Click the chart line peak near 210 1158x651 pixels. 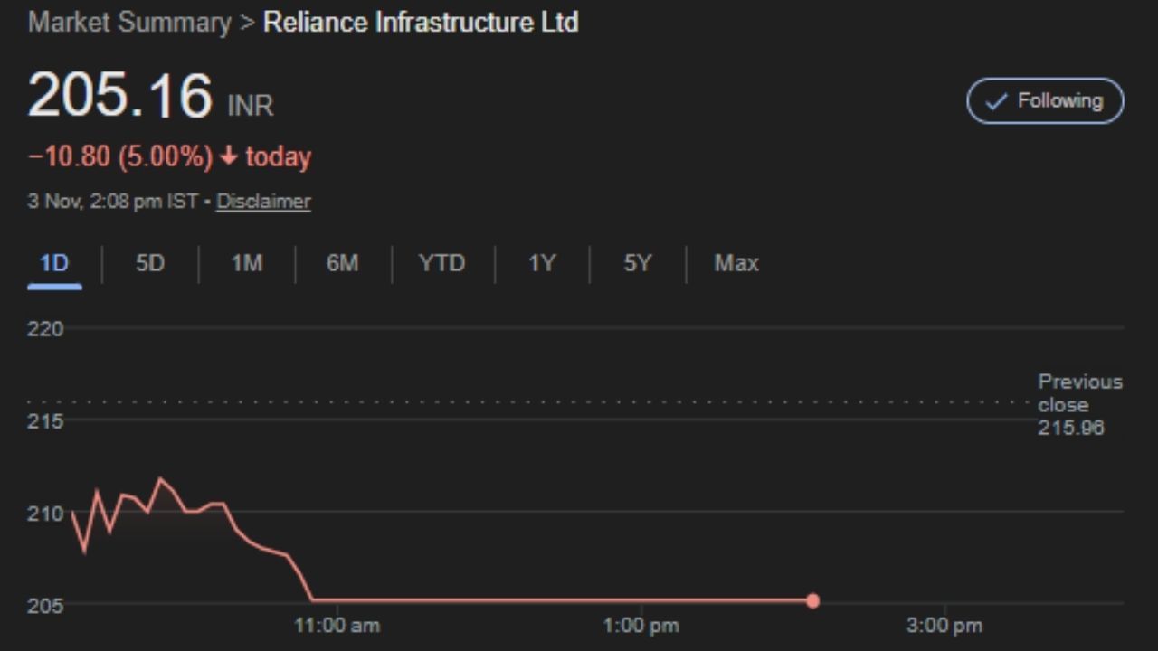coord(160,479)
